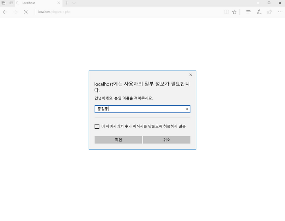This screenshot has width=285, height=221.
Task: Maximize the browser window
Action: (269, 3)
